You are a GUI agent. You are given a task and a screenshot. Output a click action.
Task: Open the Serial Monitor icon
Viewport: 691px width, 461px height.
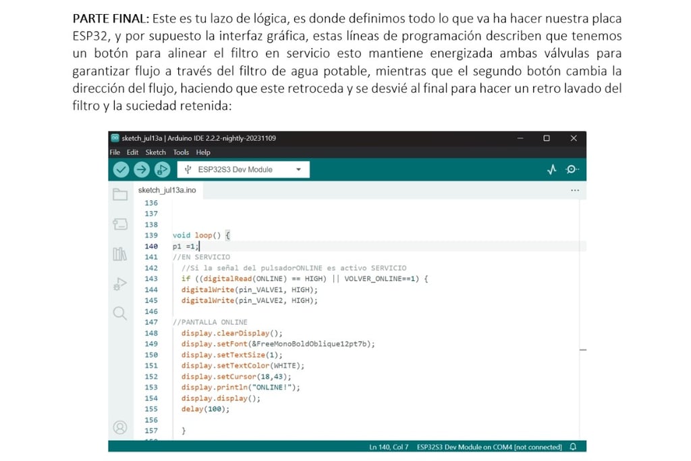(572, 170)
